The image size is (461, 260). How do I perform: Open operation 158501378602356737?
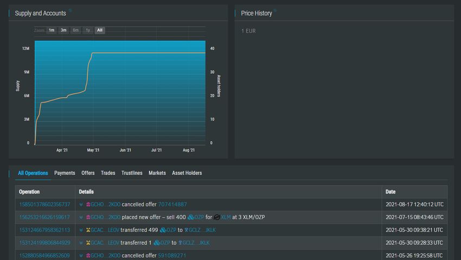click(44, 205)
